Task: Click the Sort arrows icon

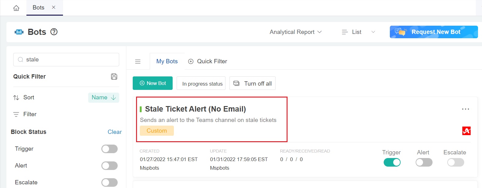Action: pyautogui.click(x=16, y=97)
